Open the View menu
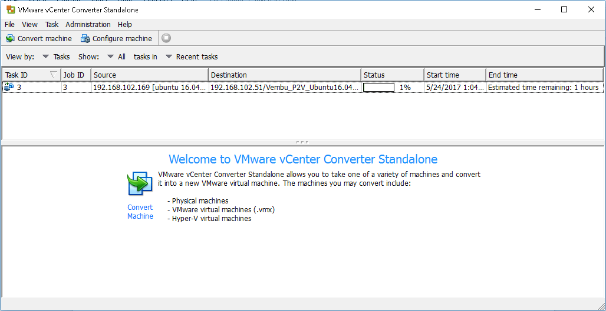This screenshot has height=311, width=606. [x=29, y=24]
